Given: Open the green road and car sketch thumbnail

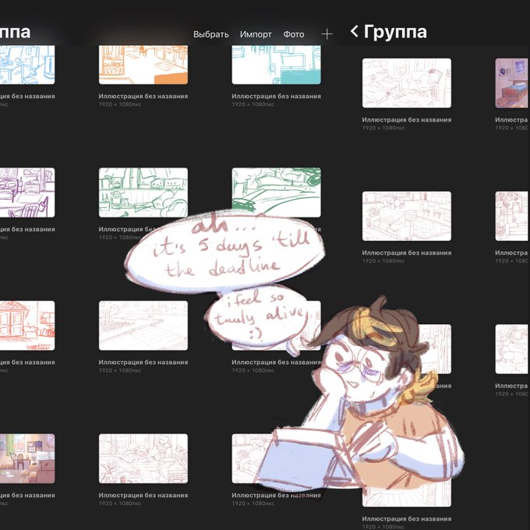Looking at the screenshot, I should pyautogui.click(x=276, y=189).
